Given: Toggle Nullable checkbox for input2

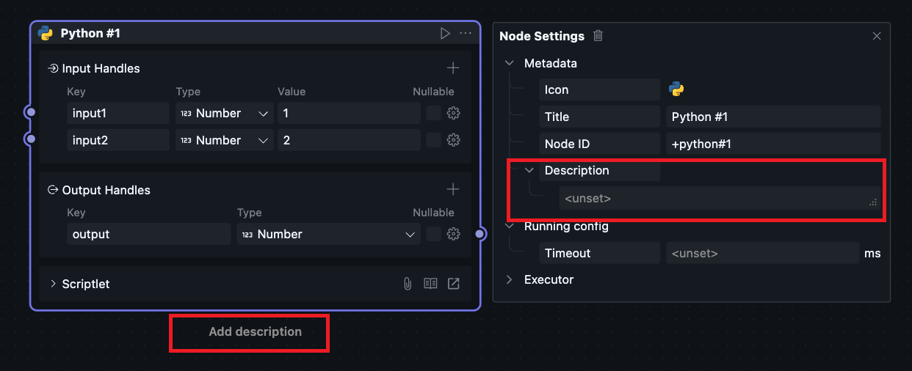Looking at the screenshot, I should click(433, 140).
